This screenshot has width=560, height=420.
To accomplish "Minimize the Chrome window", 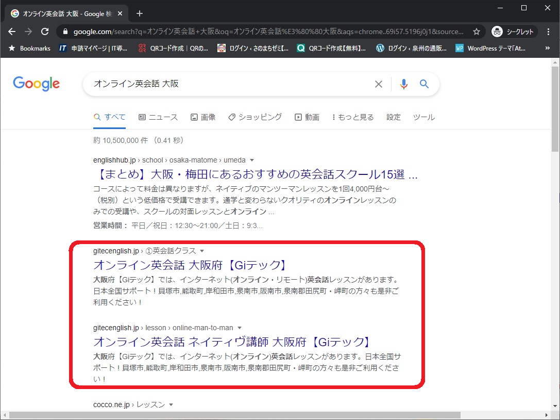I will tap(500, 8).
